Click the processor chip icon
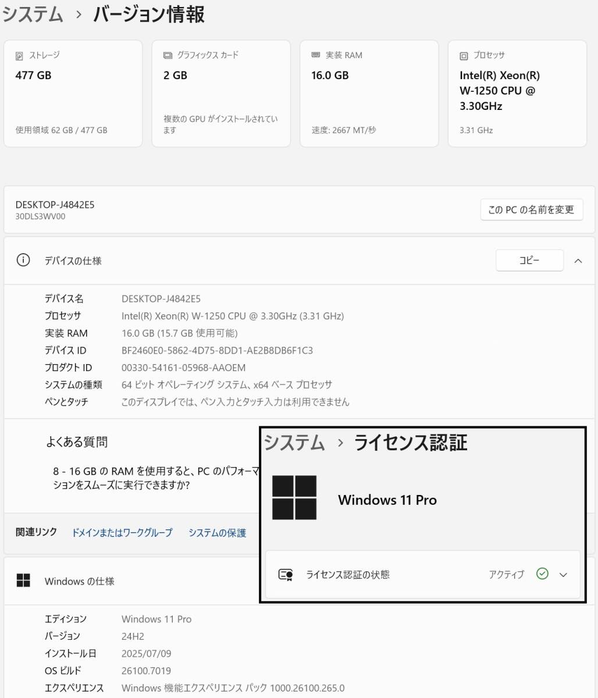Screen dimensions: 598x698 pos(464,56)
